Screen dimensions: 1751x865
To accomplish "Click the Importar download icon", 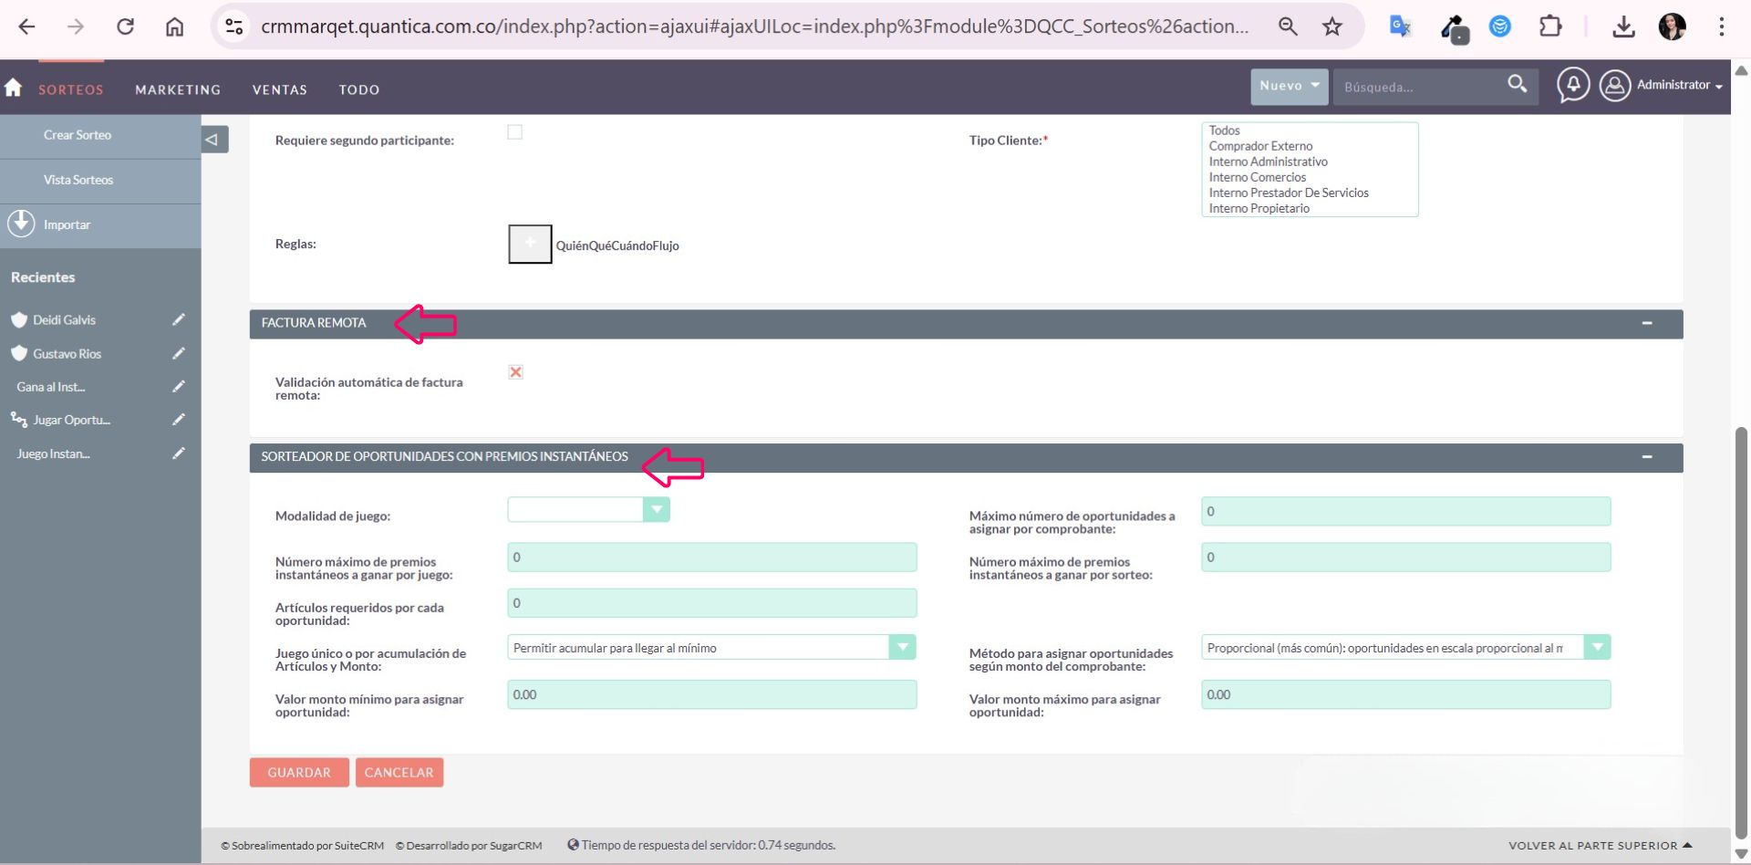I will 21,224.
